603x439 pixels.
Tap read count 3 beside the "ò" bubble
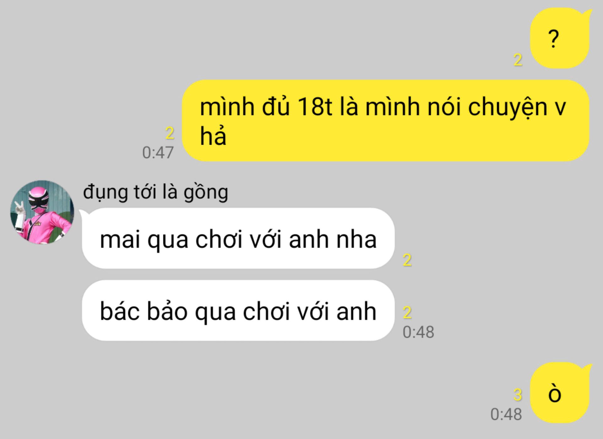(x=518, y=395)
